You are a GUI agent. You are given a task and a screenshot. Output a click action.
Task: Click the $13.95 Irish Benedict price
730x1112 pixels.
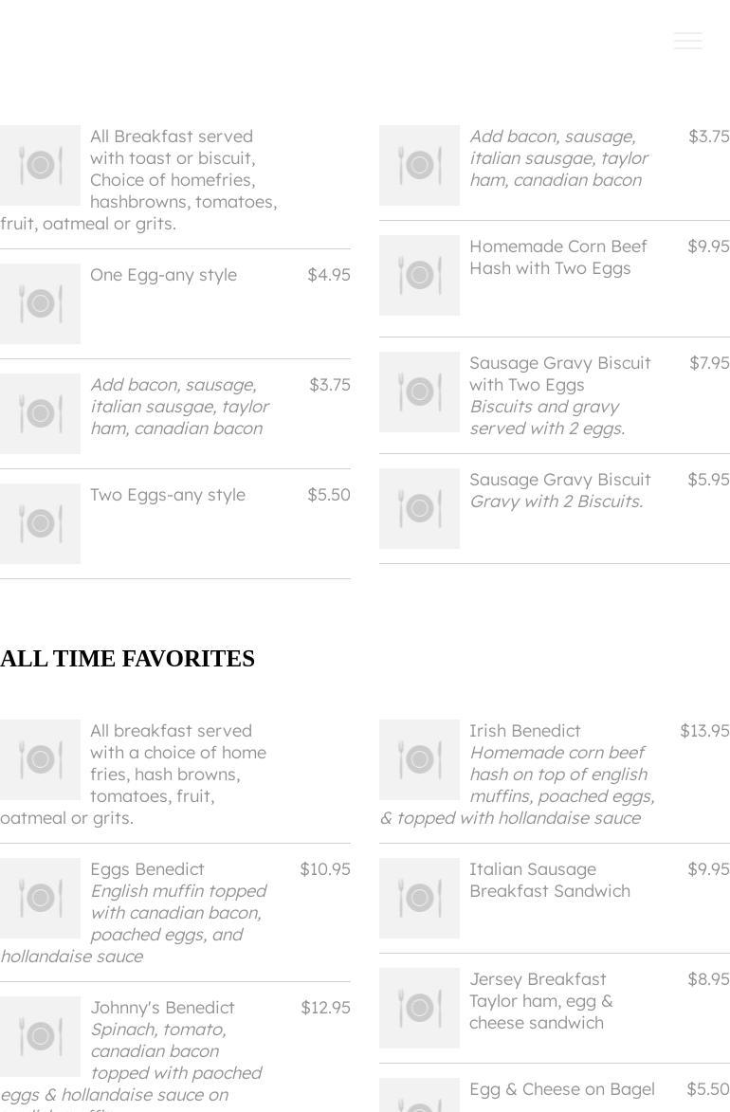[704, 731]
